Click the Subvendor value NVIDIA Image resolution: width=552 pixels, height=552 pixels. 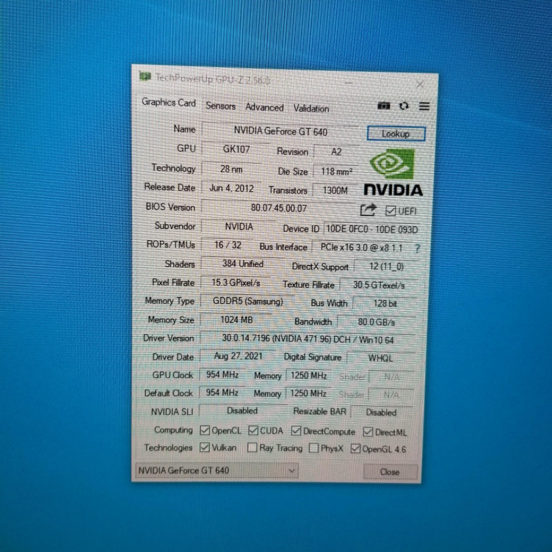[x=239, y=227]
